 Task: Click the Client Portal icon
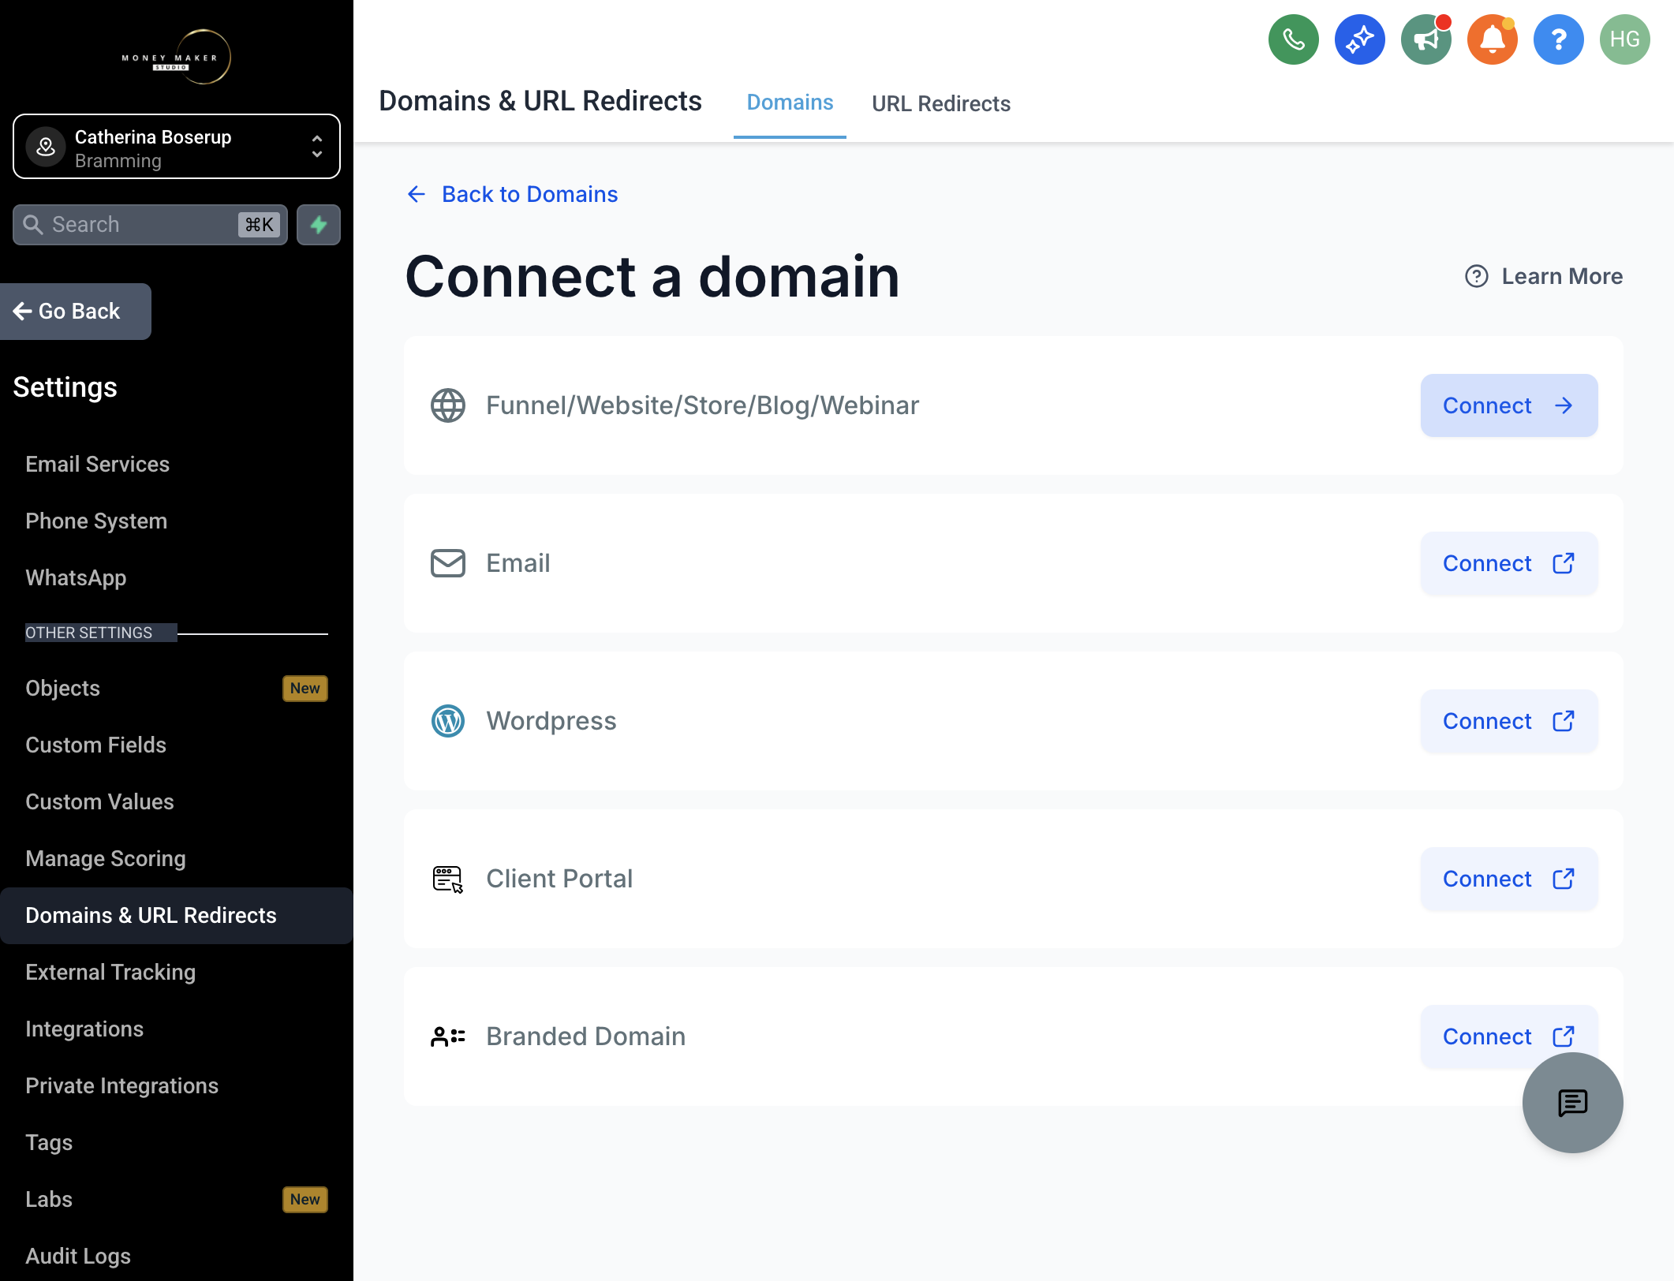[x=448, y=879]
